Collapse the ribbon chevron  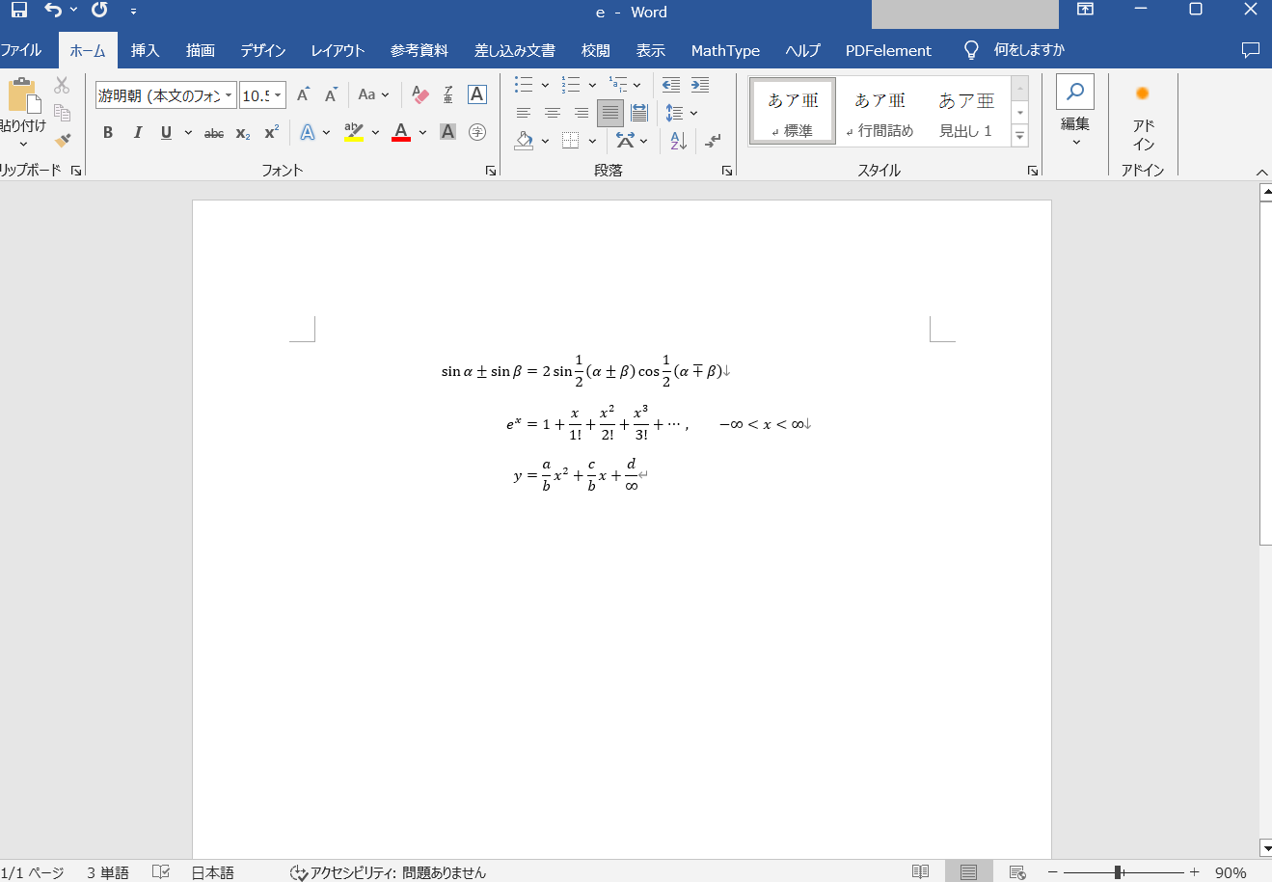[1262, 172]
